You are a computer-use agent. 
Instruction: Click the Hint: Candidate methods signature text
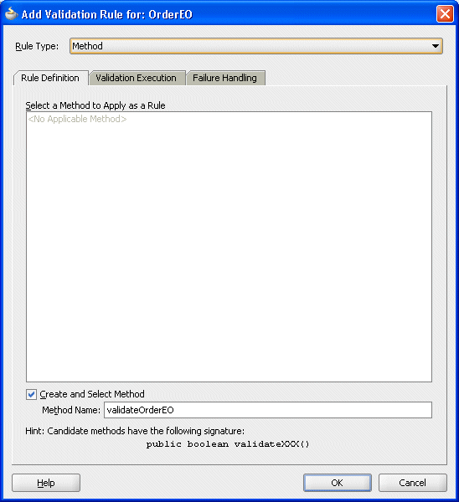tap(135, 431)
